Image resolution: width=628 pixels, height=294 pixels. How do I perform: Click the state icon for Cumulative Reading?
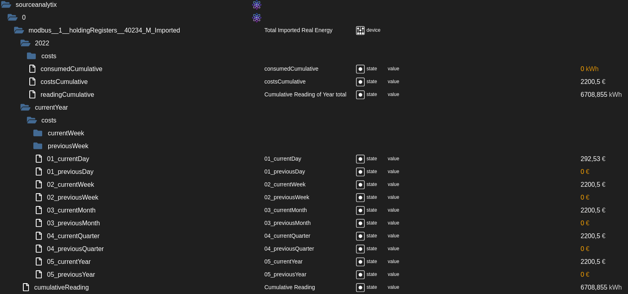coord(360,288)
